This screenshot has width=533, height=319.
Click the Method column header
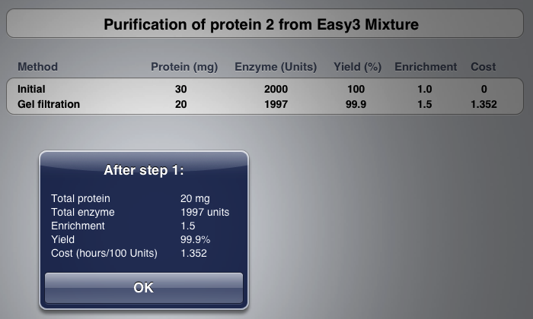point(38,67)
